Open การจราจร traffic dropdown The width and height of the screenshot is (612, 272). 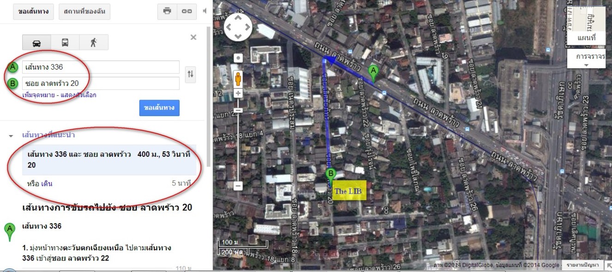click(x=586, y=59)
